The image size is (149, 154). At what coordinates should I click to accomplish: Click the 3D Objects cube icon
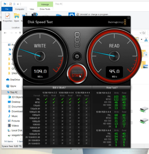[x=9, y=97]
